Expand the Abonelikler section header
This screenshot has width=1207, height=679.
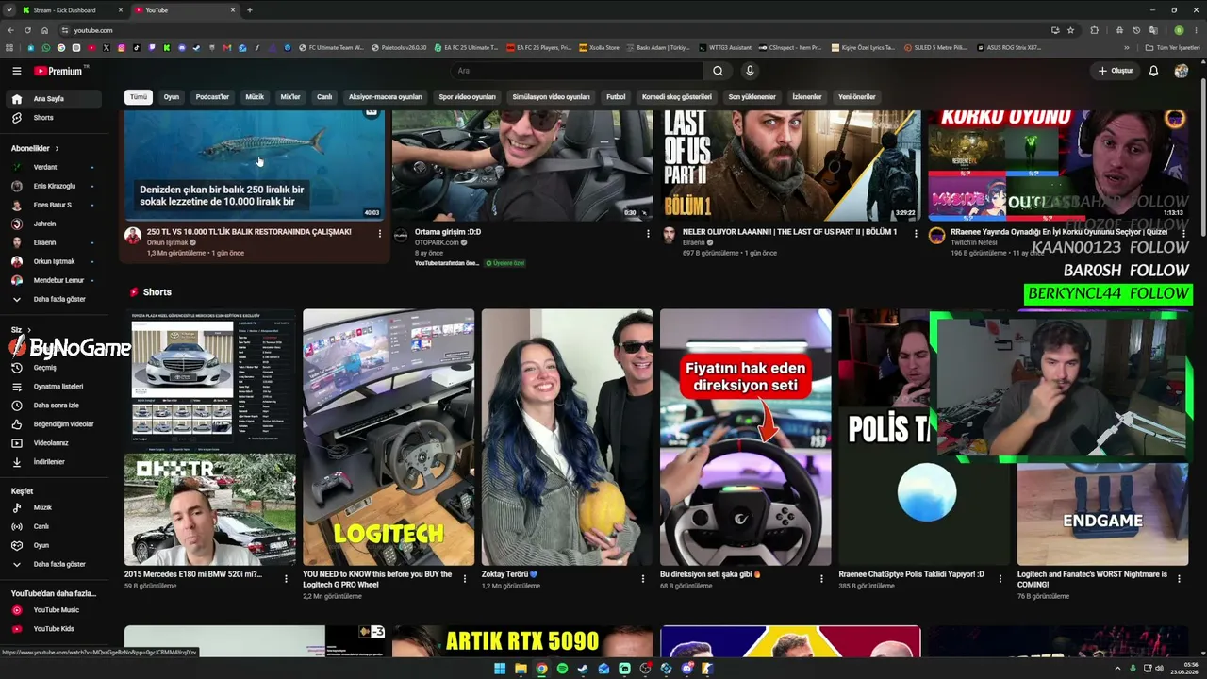[x=35, y=148]
